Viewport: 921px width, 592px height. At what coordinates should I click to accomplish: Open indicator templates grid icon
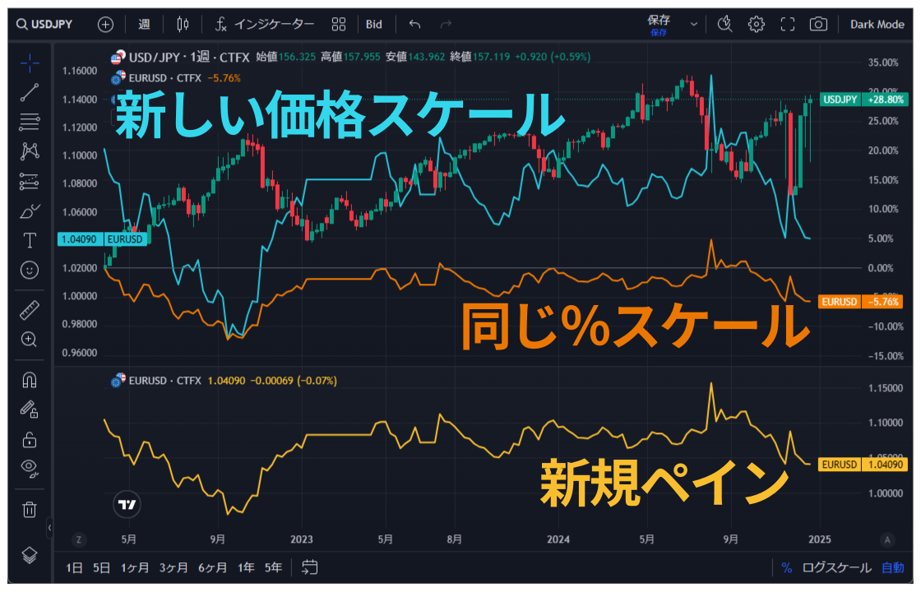[x=338, y=24]
